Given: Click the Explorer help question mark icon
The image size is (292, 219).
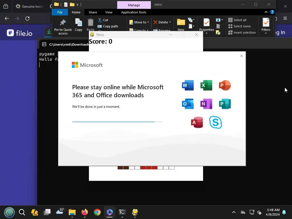Looking at the screenshot, I should pyautogui.click(x=272, y=12).
